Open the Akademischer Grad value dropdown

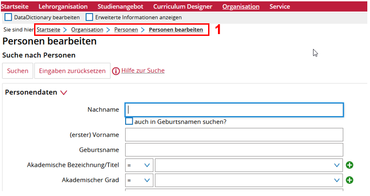[248, 180]
